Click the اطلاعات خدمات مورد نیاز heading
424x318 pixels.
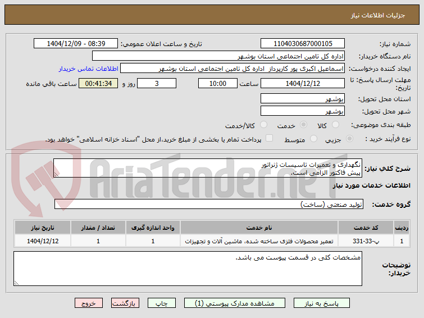click(372, 185)
